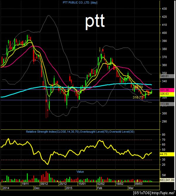Click the 329.70 annotation on chart
Viewport: 176px width, 196px height.
(138, 87)
